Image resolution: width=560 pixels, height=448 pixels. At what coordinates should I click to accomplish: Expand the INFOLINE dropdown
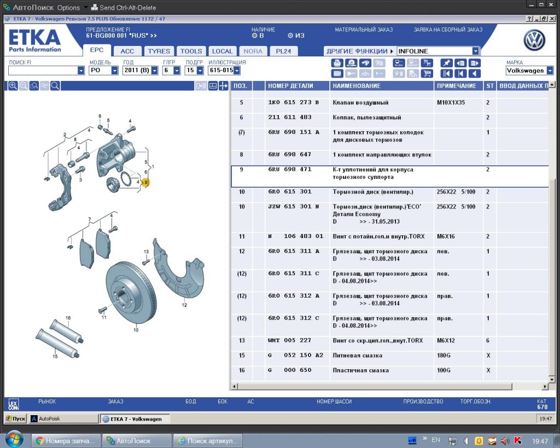click(475, 51)
